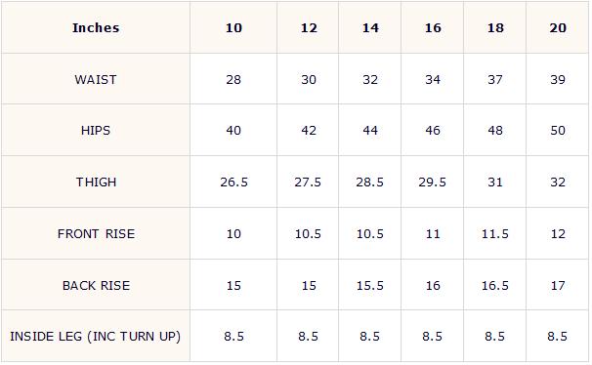Click back rise value 15.5

pyautogui.click(x=370, y=285)
